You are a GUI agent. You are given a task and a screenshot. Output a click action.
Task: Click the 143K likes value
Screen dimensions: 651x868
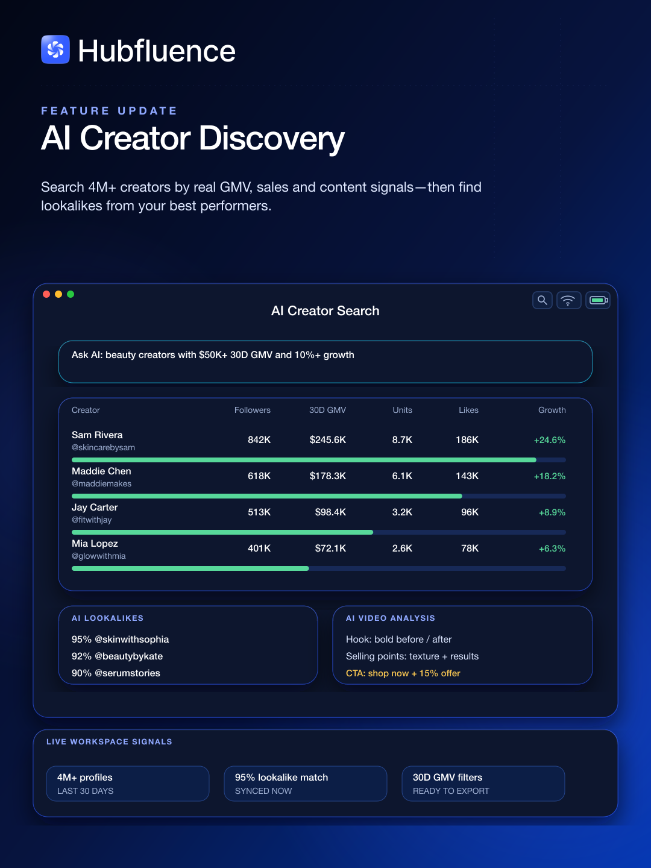(x=467, y=476)
